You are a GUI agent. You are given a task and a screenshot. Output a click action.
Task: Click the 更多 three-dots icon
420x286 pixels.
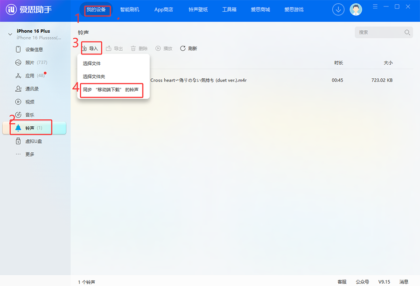pyautogui.click(x=18, y=154)
